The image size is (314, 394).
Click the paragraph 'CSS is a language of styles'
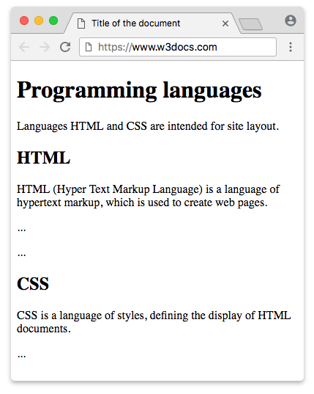tap(154, 322)
